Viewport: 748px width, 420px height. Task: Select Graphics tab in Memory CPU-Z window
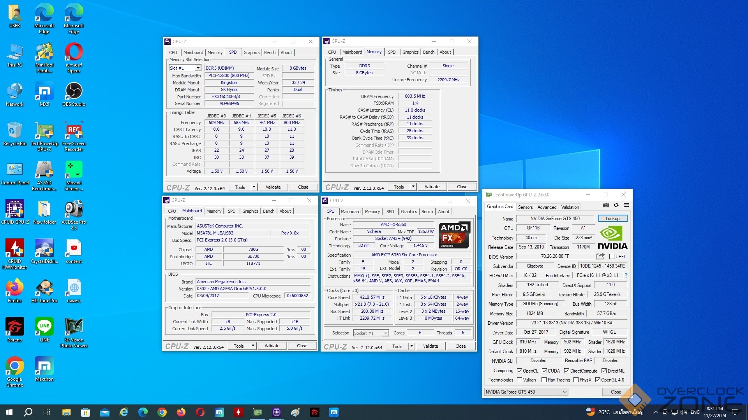(x=410, y=52)
